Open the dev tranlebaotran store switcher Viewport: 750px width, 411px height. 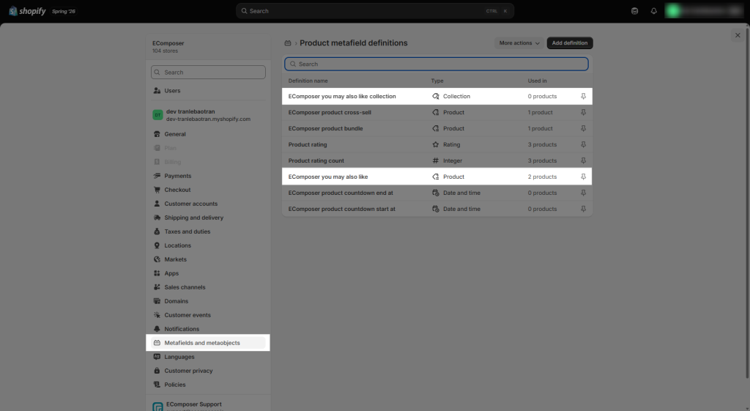208,115
